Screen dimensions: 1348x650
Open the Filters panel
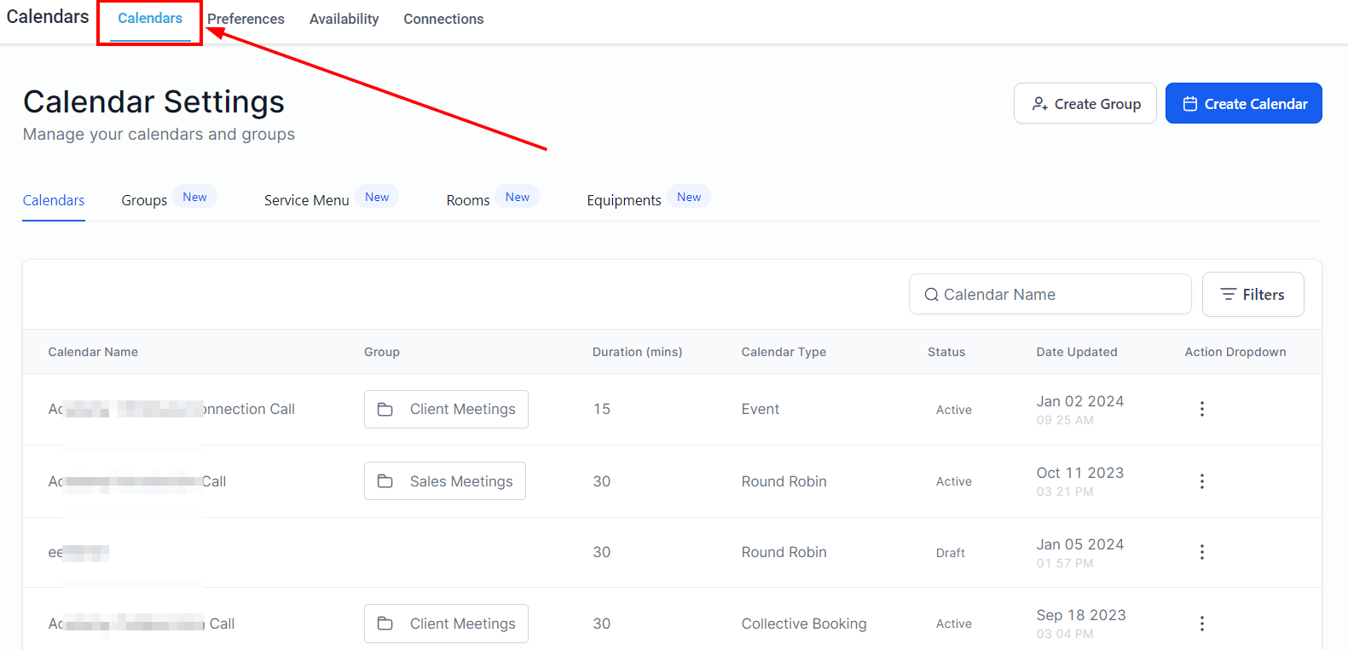(x=1252, y=295)
